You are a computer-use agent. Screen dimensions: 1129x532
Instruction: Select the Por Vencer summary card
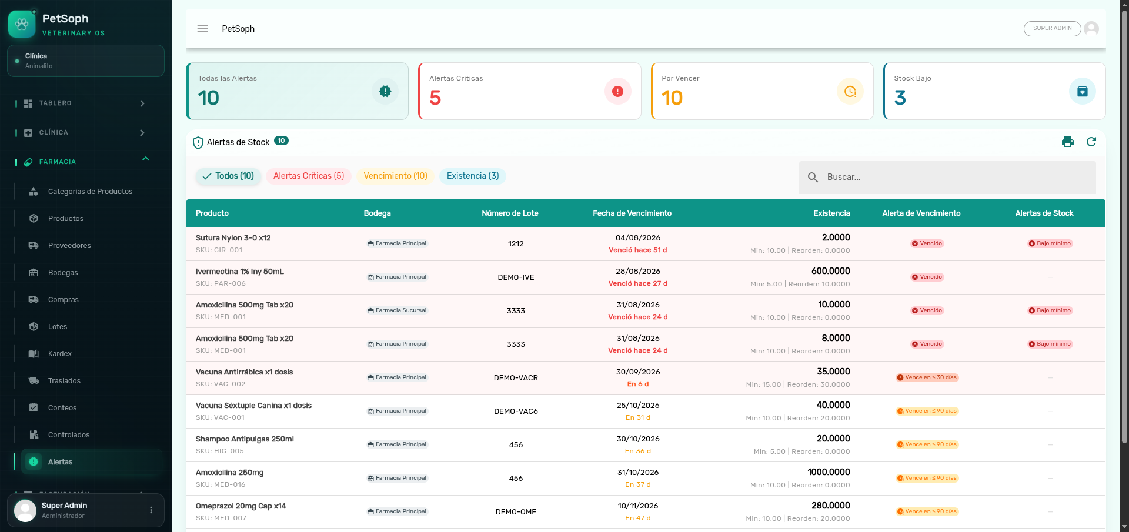point(762,91)
